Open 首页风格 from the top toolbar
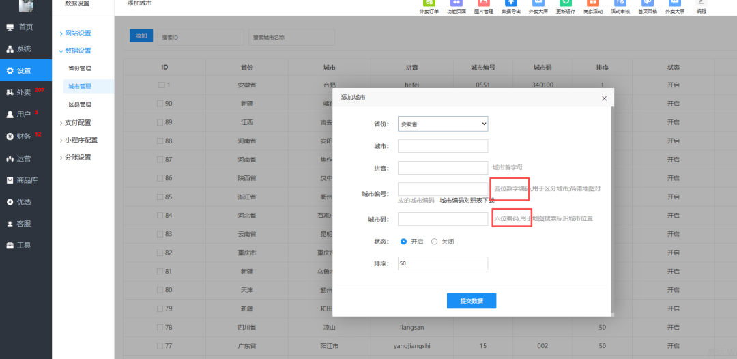 648,6
